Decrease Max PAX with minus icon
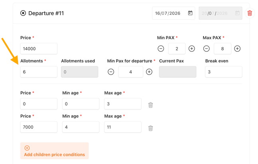This screenshot has height=164, width=258. pos(206,49)
